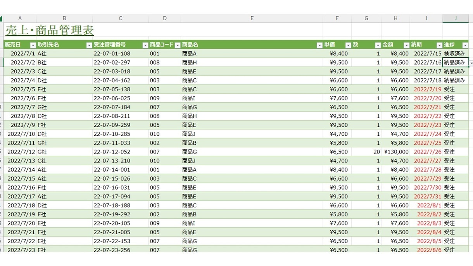The image size is (473, 266).
Task: Select the delivery date 2022/7/26
Action: (x=426, y=152)
